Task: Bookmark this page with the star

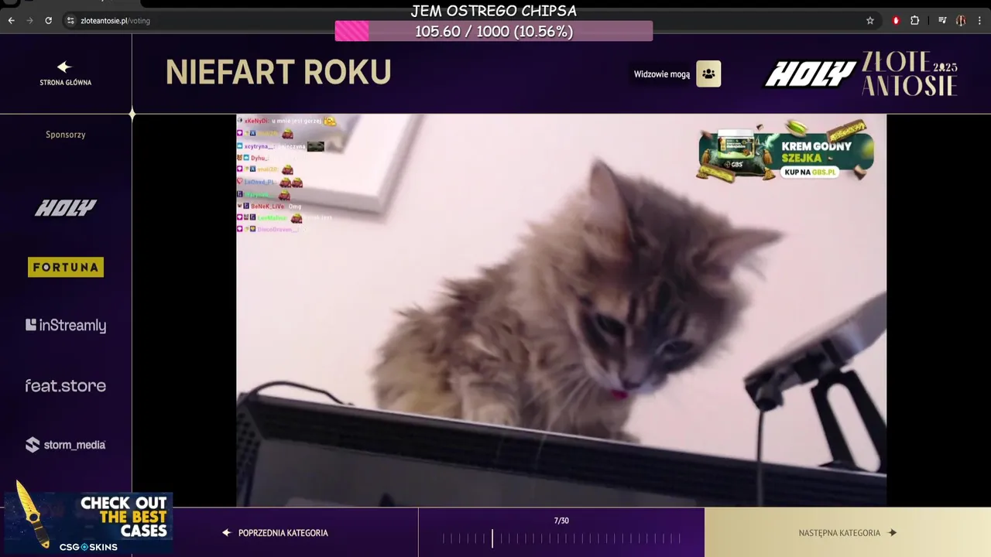Action: [x=870, y=21]
